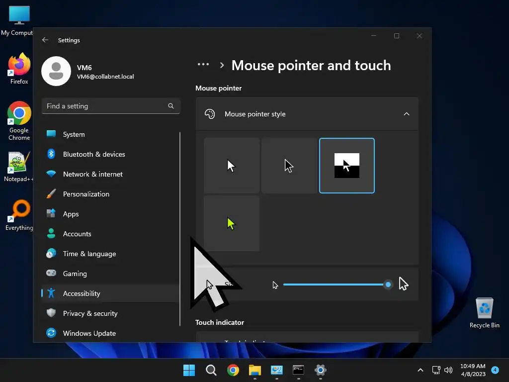Viewport: 509px width, 382px height.
Task: Select the Notepad++ desktop shortcut
Action: pos(18,166)
